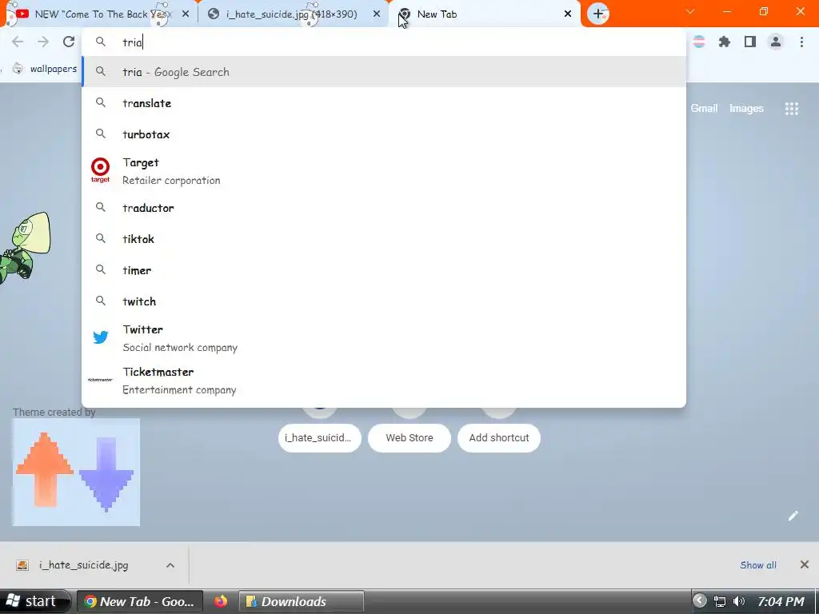Click Show all downloads
This screenshot has width=819, height=614.
coord(758,565)
